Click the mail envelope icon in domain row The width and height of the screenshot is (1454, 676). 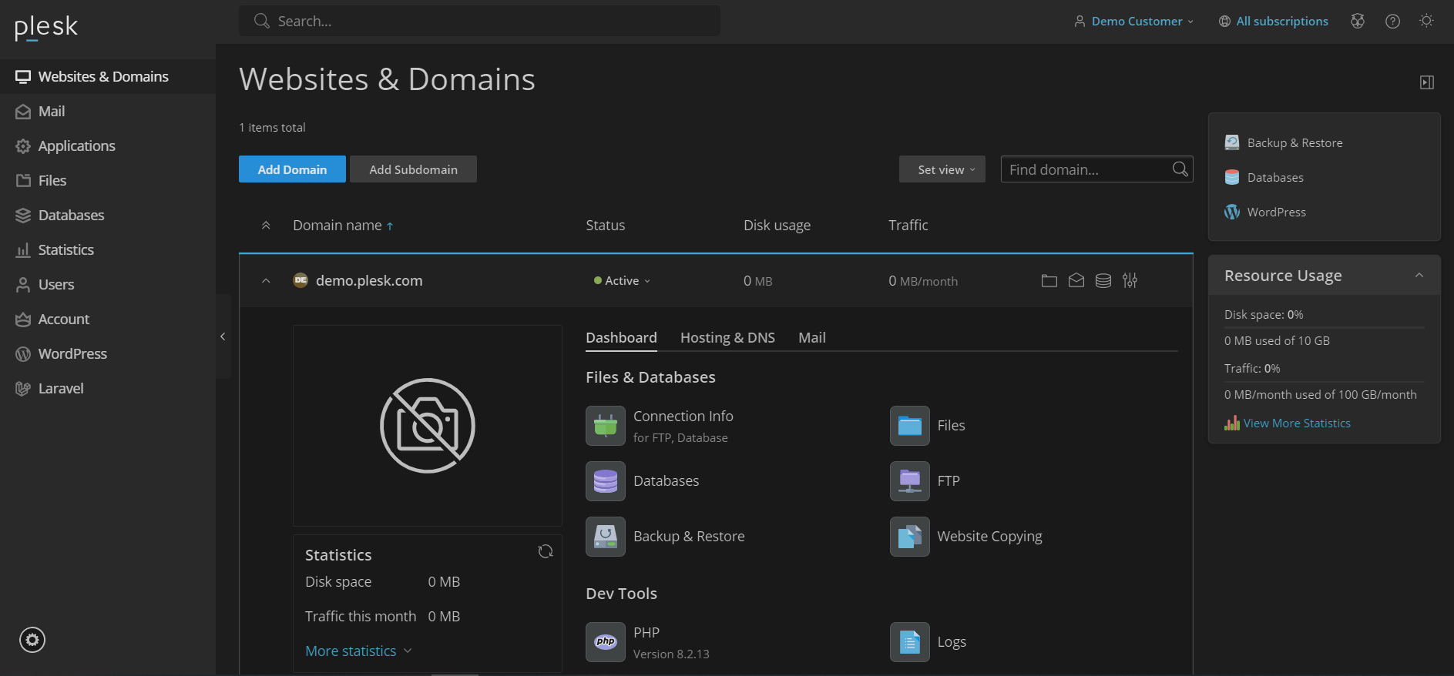(x=1076, y=281)
